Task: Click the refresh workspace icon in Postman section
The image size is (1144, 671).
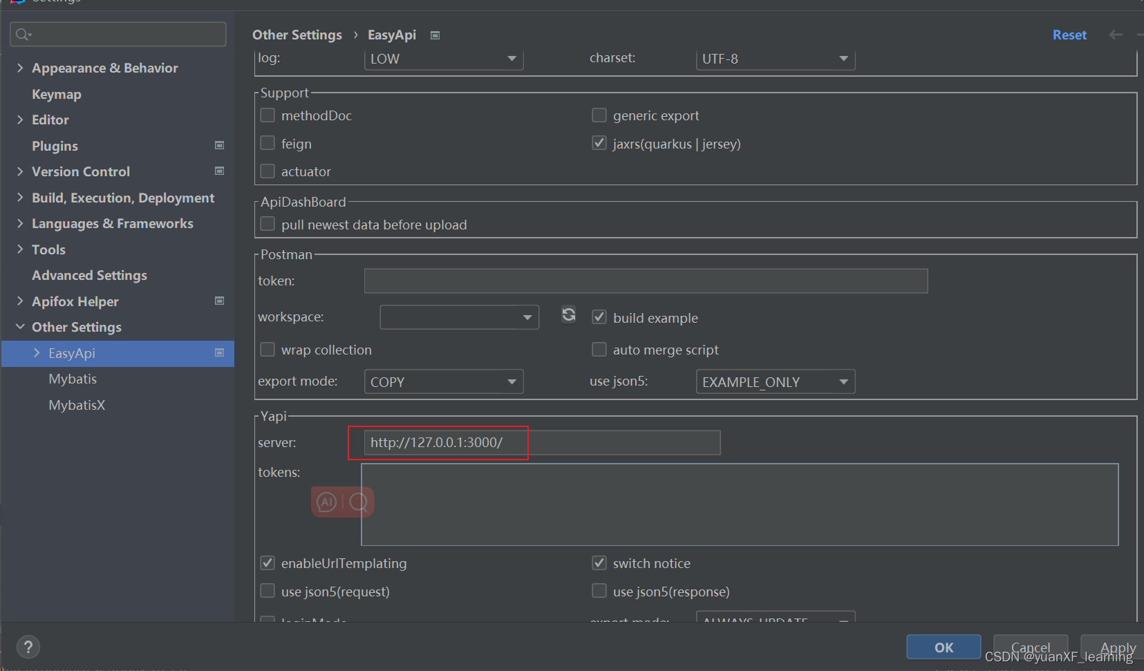Action: pos(568,315)
